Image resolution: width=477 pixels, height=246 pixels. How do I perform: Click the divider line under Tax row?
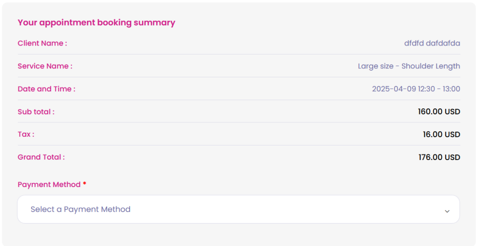coord(239,145)
